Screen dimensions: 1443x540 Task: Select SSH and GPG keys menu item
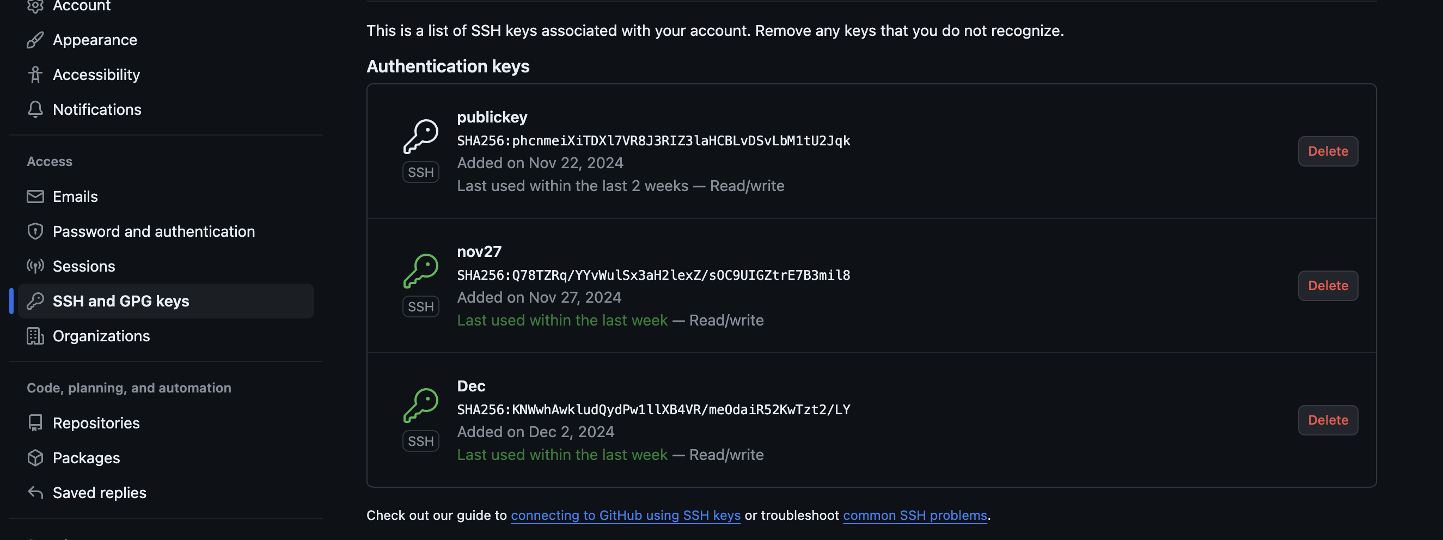point(166,301)
